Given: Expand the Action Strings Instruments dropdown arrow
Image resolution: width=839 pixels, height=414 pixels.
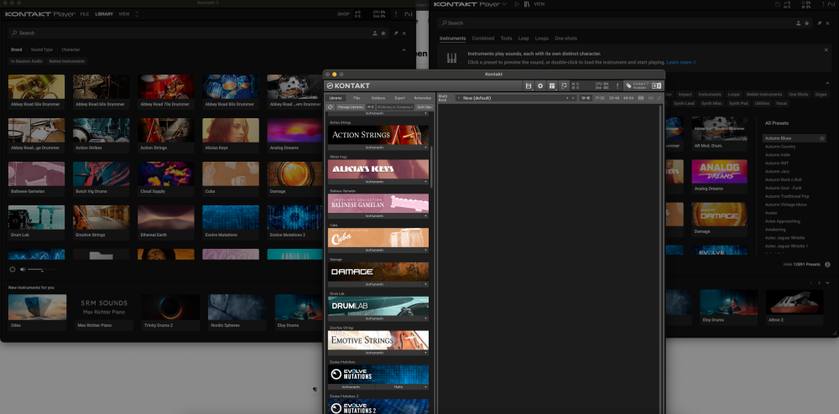Looking at the screenshot, I should pyautogui.click(x=425, y=147).
